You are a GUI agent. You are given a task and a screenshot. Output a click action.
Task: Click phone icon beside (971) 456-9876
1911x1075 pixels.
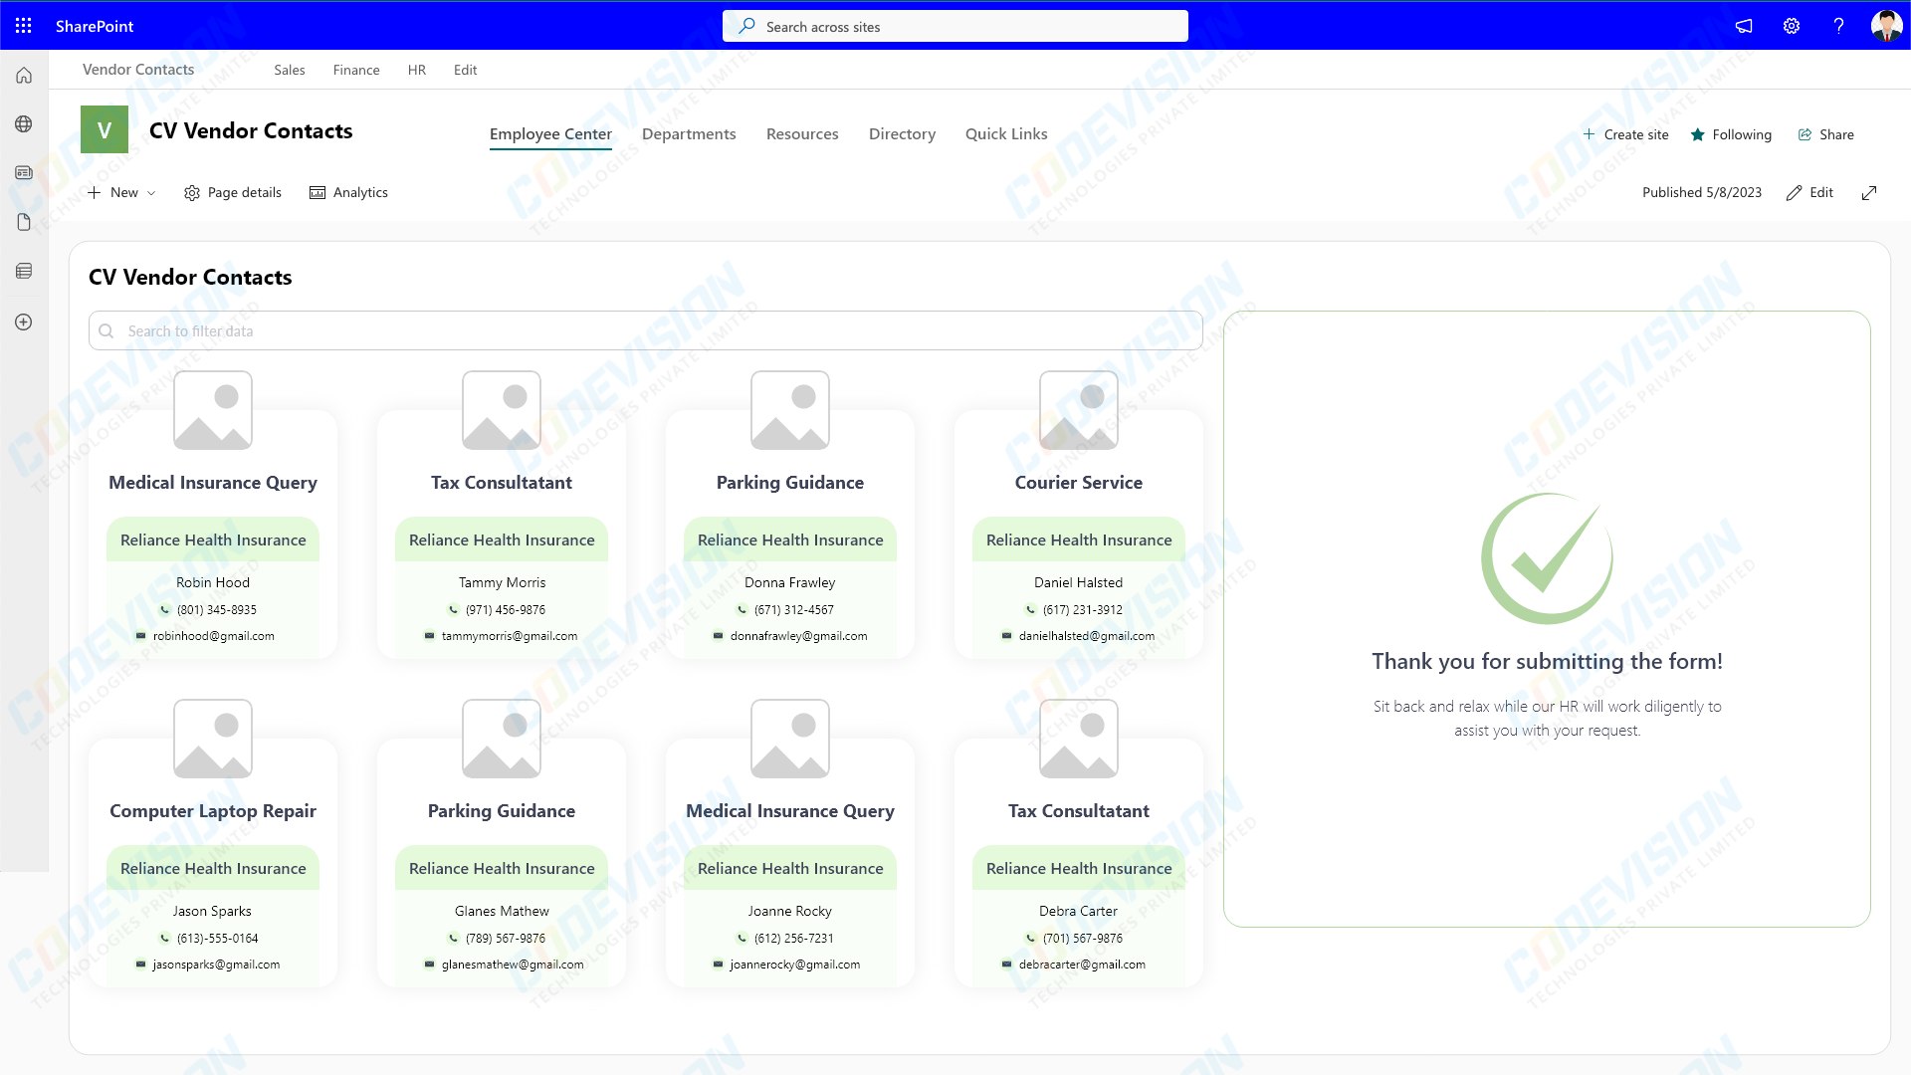coord(454,610)
